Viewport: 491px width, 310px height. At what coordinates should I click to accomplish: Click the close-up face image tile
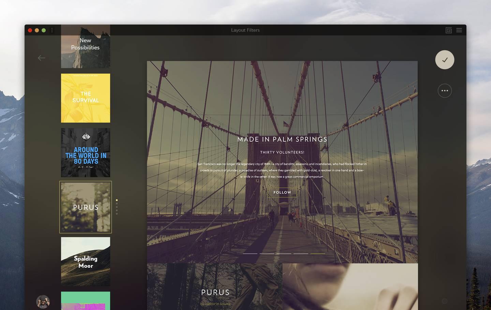(350, 286)
